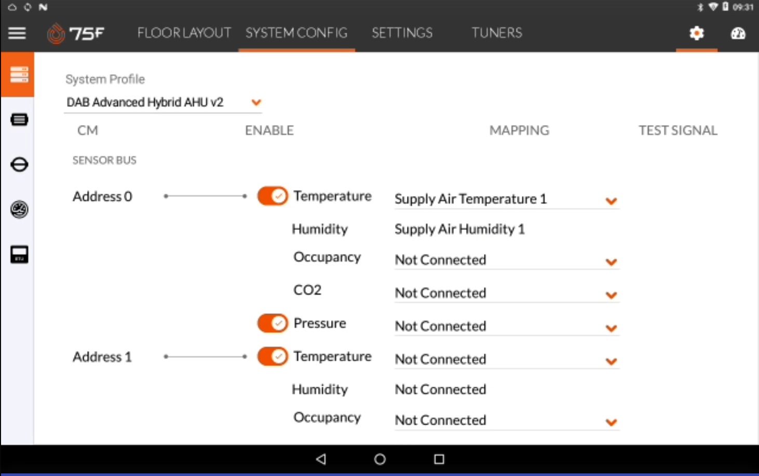Click the 75F logo

pos(75,34)
